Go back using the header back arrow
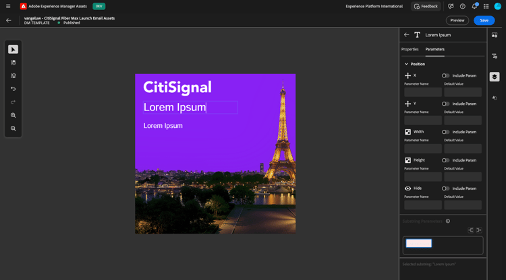Viewport: 506px width, 280px height. tap(9, 20)
